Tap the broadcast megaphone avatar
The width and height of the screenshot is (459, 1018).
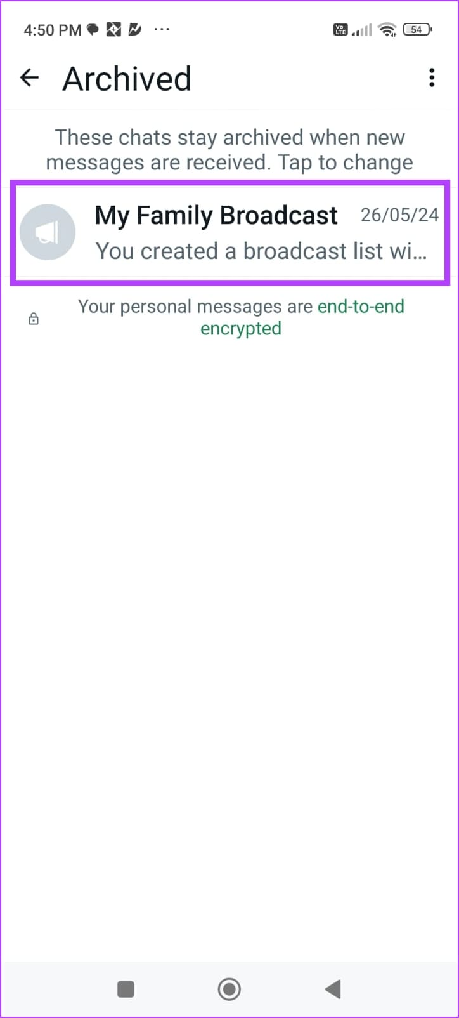[x=48, y=232]
